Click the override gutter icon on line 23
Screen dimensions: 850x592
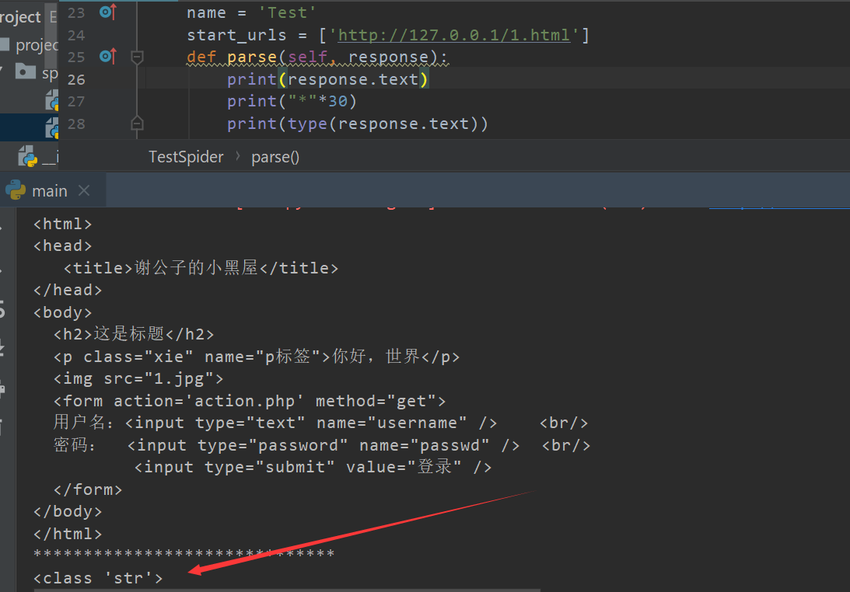pyautogui.click(x=108, y=12)
